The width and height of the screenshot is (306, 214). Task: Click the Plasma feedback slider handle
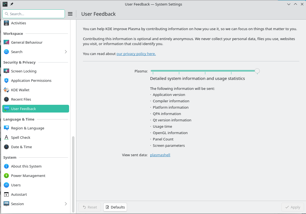(257, 71)
